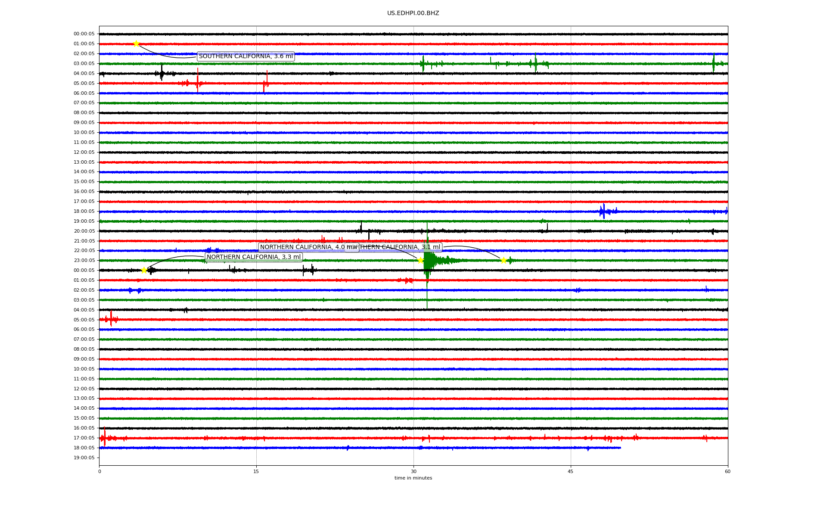Select the "NORTHERN CALIFORNIA, 3.3 ml" annotation box
Screen dimensions: 827x517
[254, 257]
